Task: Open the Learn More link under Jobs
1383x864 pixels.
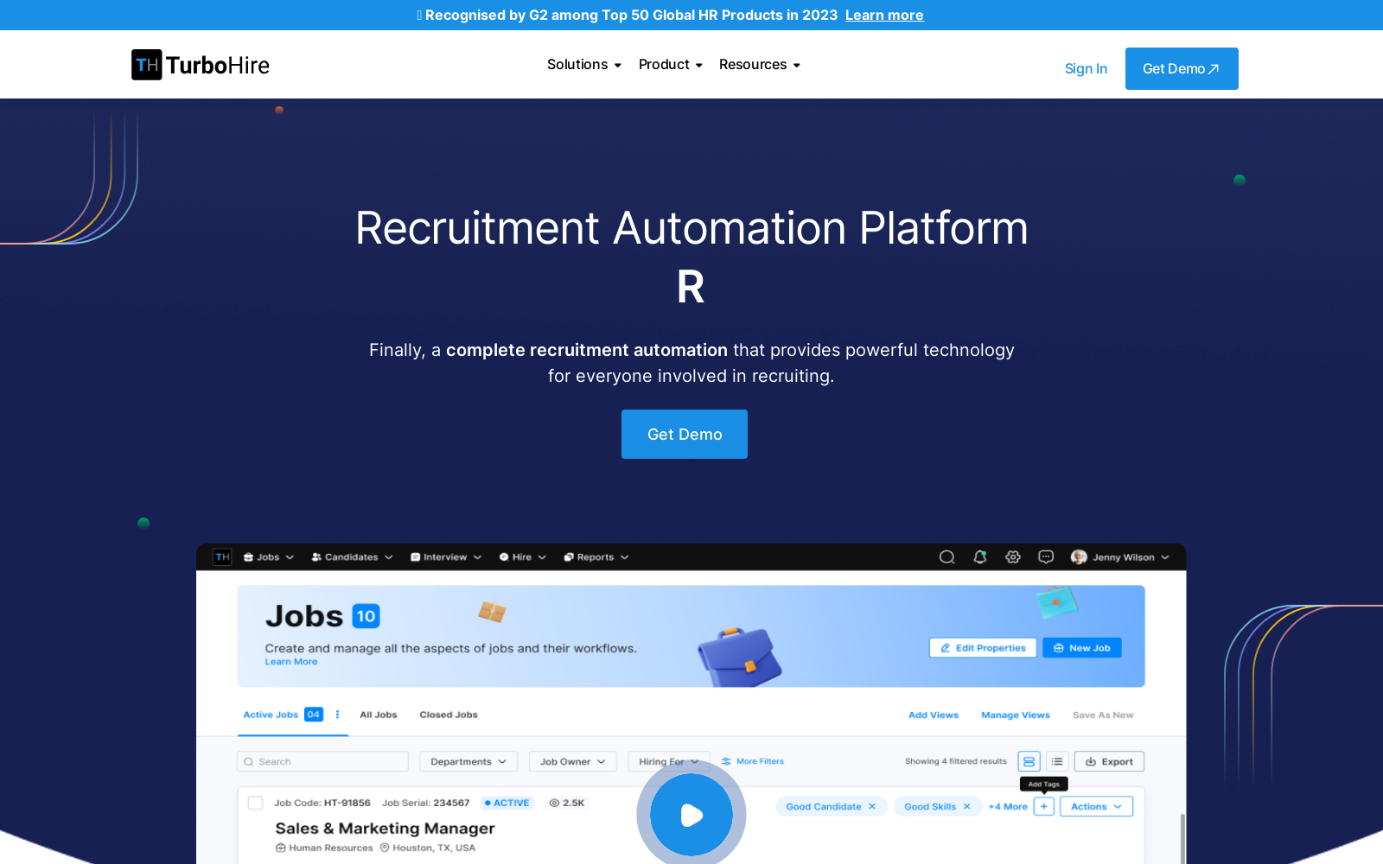Action: pyautogui.click(x=291, y=662)
